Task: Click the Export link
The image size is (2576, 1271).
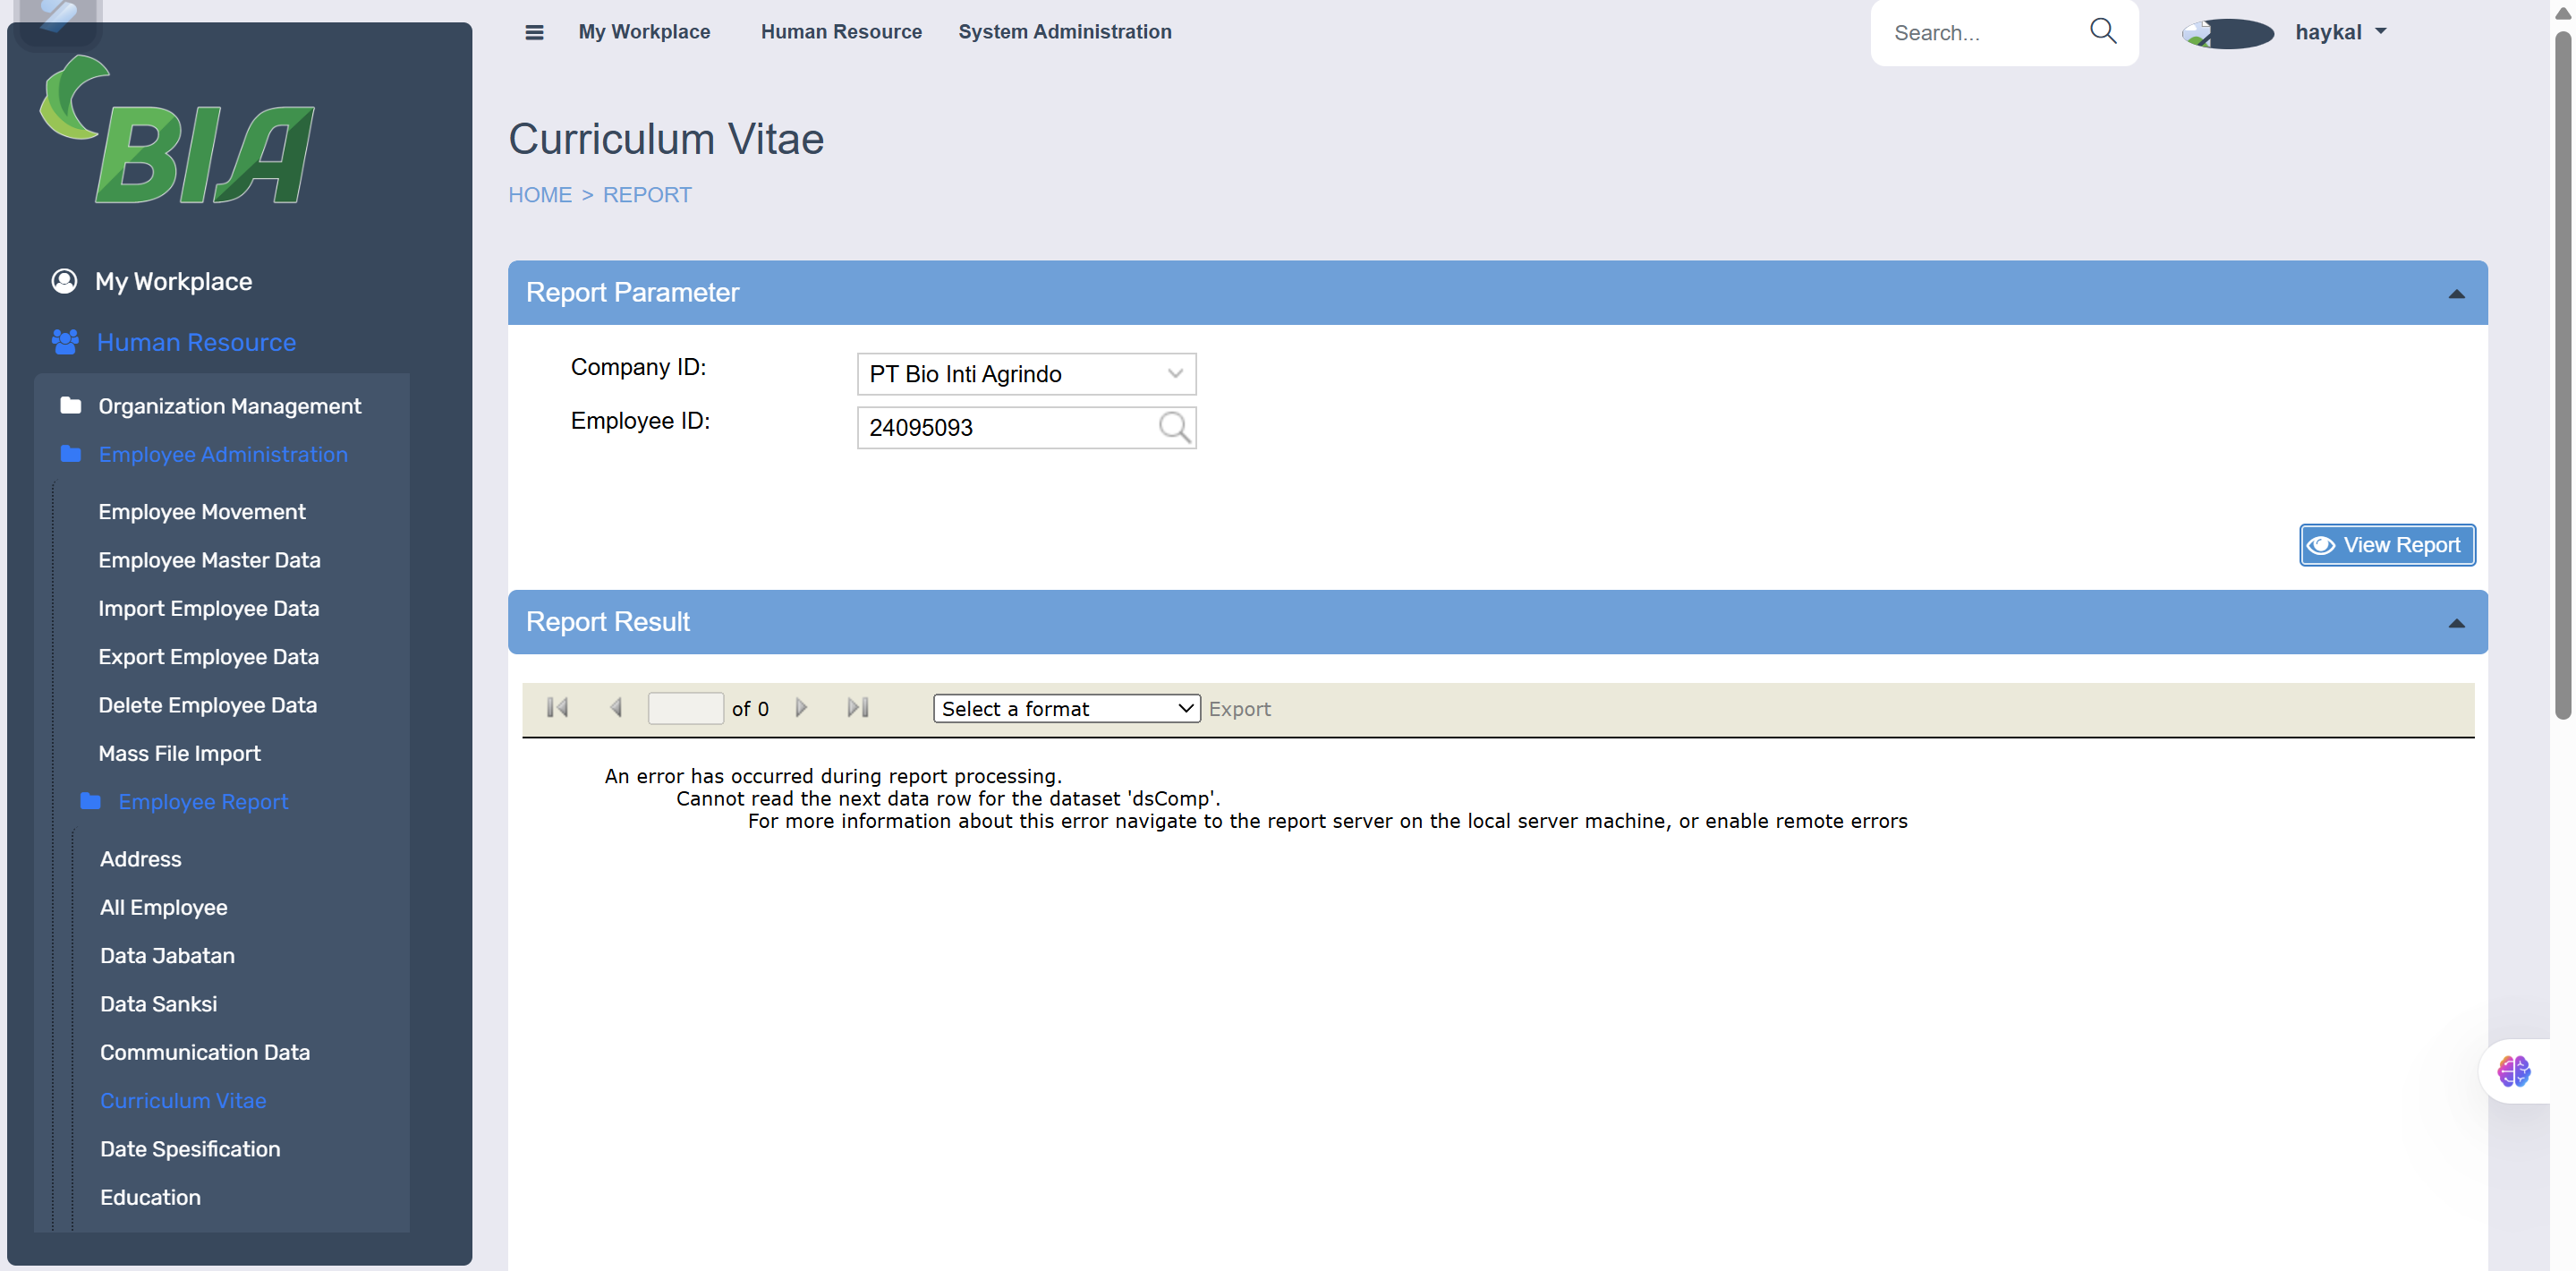Action: [1239, 709]
